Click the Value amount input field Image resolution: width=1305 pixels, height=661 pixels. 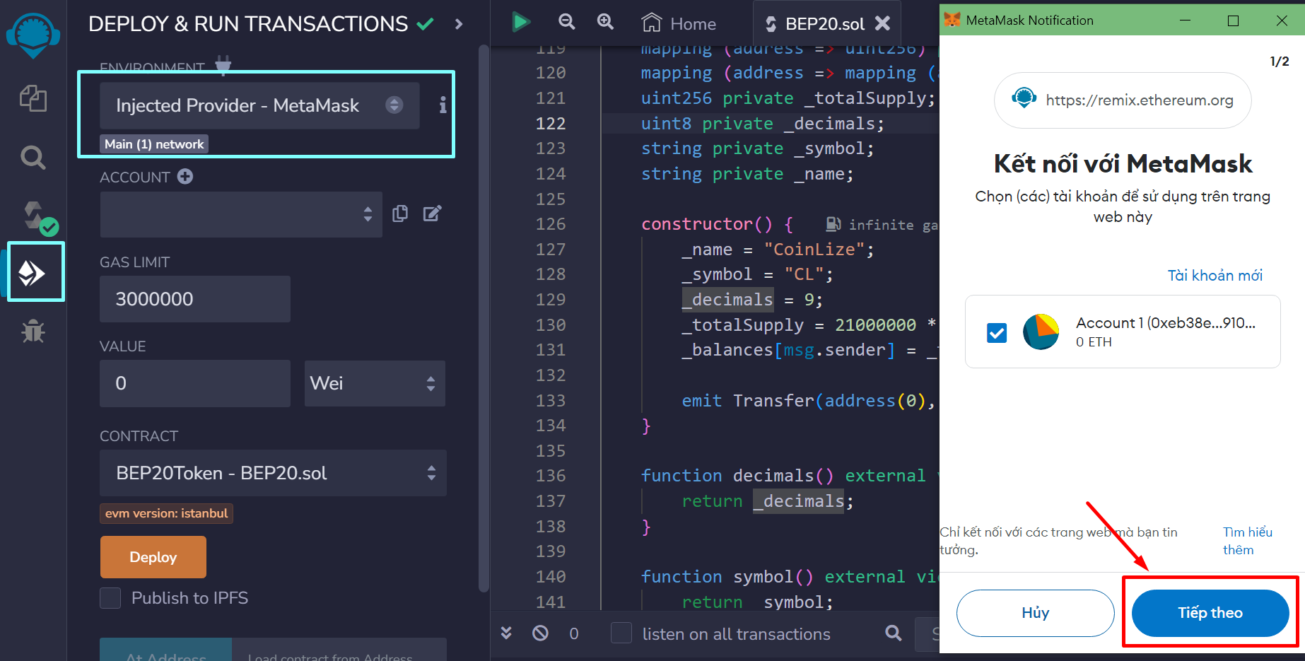click(195, 383)
